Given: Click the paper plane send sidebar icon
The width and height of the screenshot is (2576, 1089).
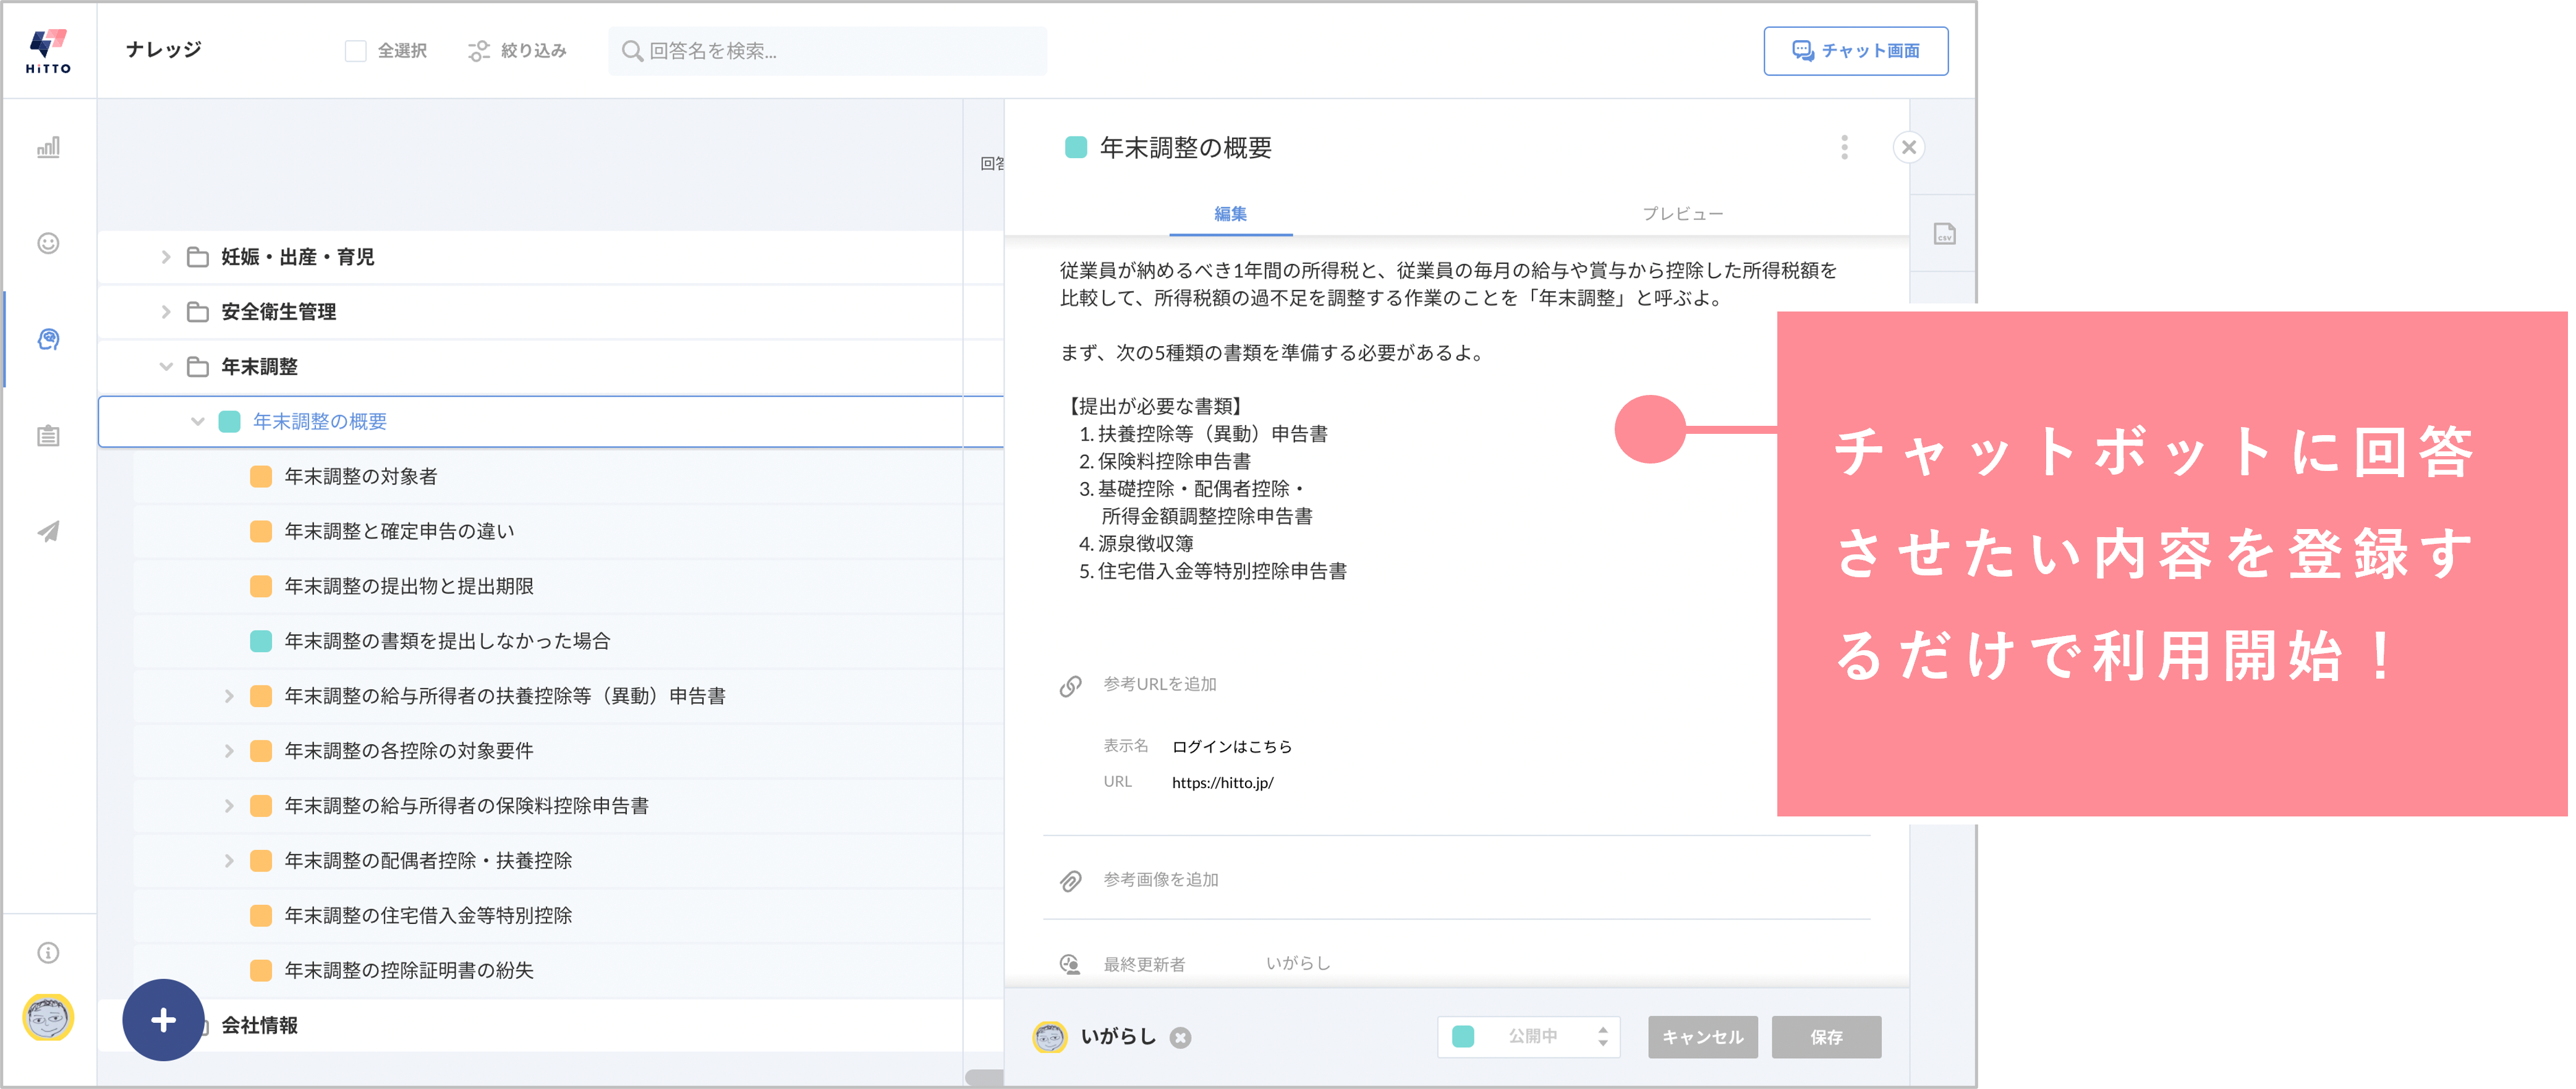Looking at the screenshot, I should pos(48,531).
